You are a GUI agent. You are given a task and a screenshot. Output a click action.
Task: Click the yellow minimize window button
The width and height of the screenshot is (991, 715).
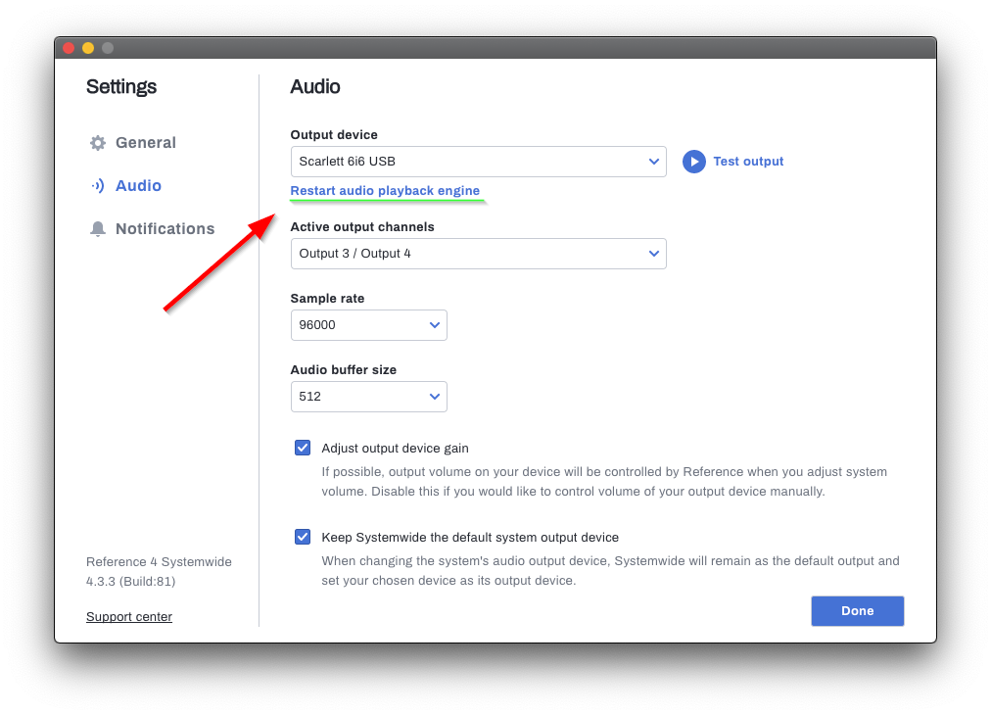point(88,48)
